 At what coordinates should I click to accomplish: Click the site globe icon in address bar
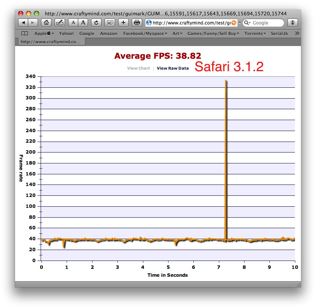149,23
